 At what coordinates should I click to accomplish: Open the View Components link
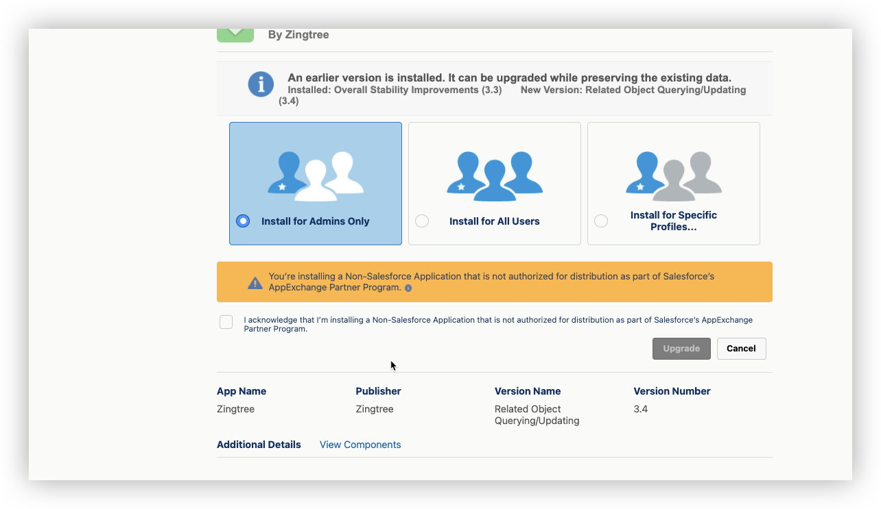tap(360, 445)
